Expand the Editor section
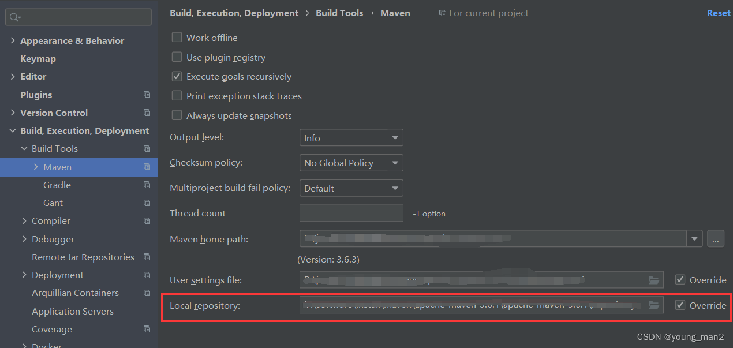 coord(13,76)
